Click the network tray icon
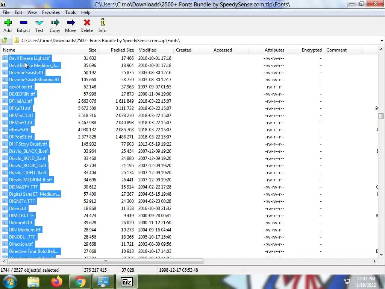Screen dimensions: 385x289 [347, 281]
